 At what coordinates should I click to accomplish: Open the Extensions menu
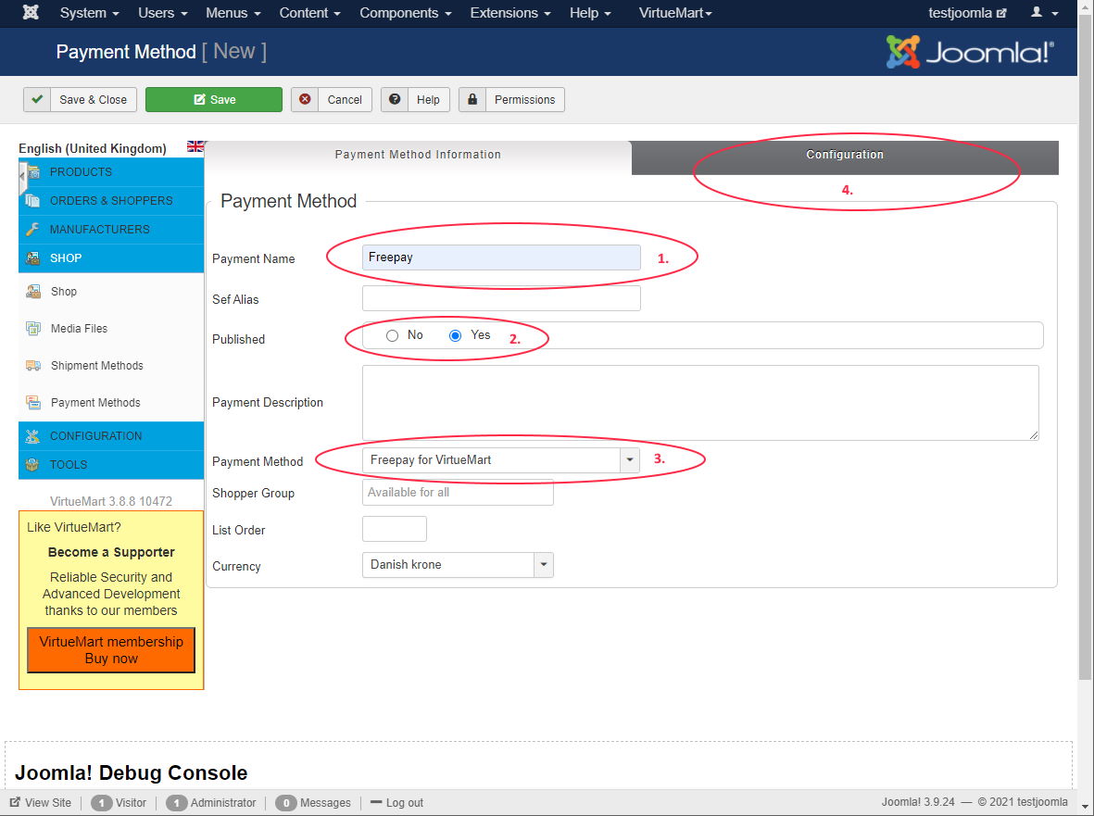tap(510, 13)
